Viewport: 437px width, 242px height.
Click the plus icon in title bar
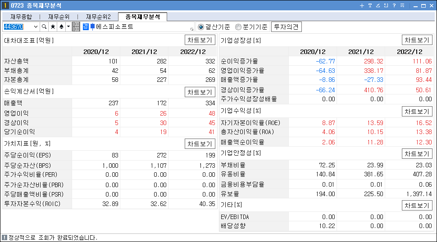[362, 5]
